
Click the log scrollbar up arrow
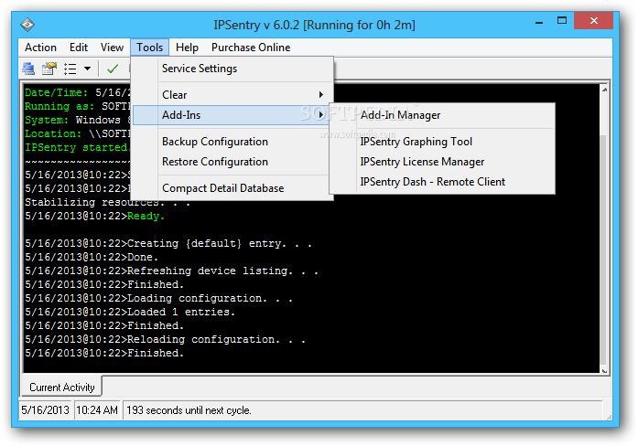click(604, 90)
